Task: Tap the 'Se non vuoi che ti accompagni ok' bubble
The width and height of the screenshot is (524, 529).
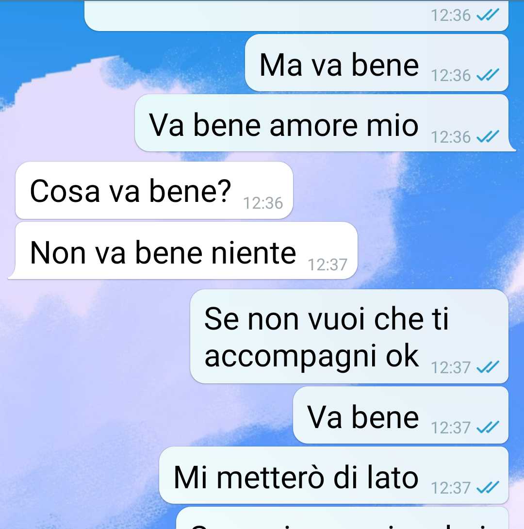Action: point(349,336)
